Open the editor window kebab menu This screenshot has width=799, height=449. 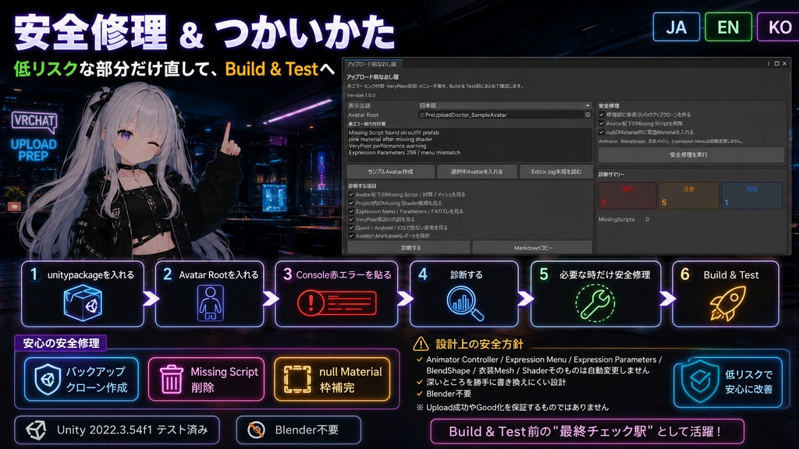coord(769,64)
